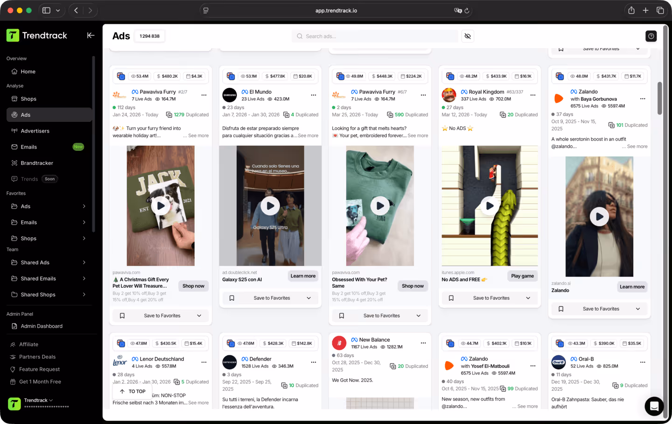Click bookmark icon on Pawaviva Furry #2/7 card
This screenshot has height=424, width=672.
point(122,316)
